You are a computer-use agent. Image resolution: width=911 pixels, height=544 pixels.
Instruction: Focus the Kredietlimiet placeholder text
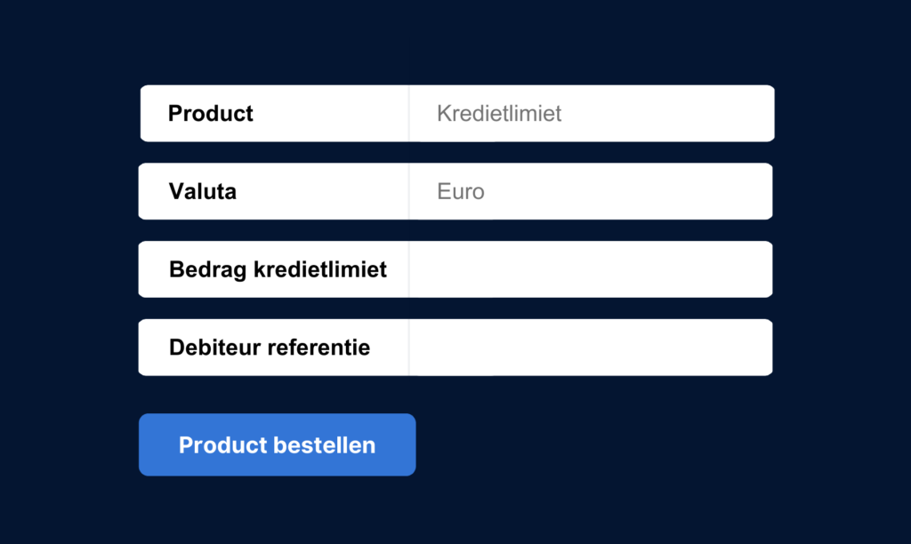[499, 113]
